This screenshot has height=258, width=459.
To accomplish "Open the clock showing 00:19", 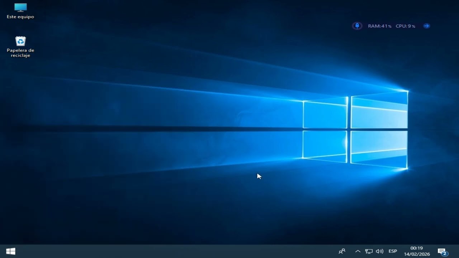I will coord(417,251).
